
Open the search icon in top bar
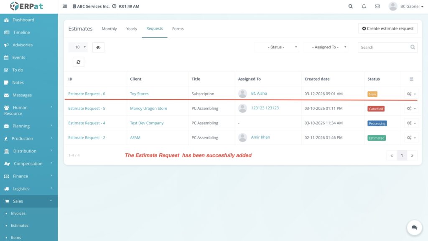coord(350,6)
